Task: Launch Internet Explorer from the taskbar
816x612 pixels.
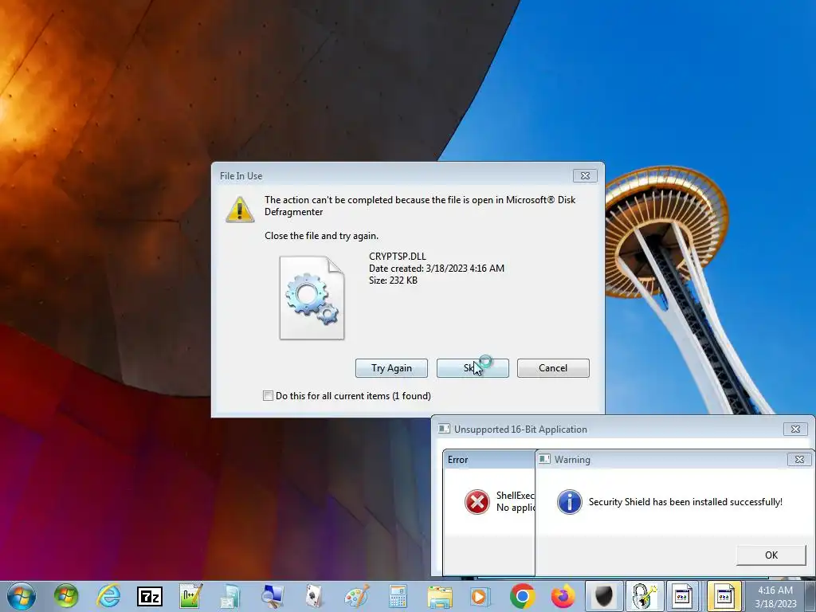Action: (108, 596)
